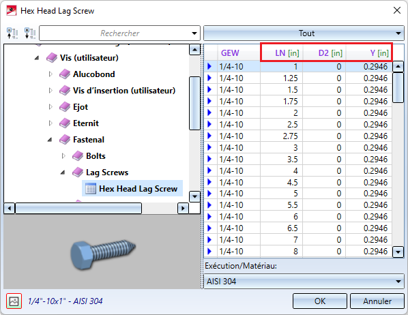Click tree scroll up arrow

194,49
